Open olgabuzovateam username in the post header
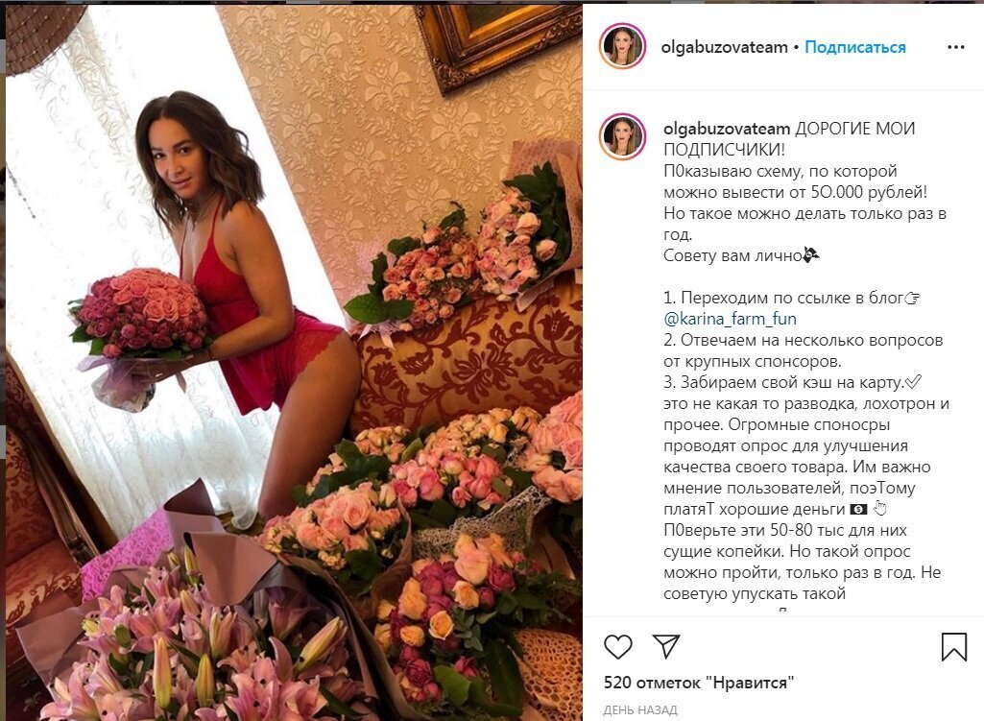The width and height of the screenshot is (984, 721). pyautogui.click(x=724, y=47)
